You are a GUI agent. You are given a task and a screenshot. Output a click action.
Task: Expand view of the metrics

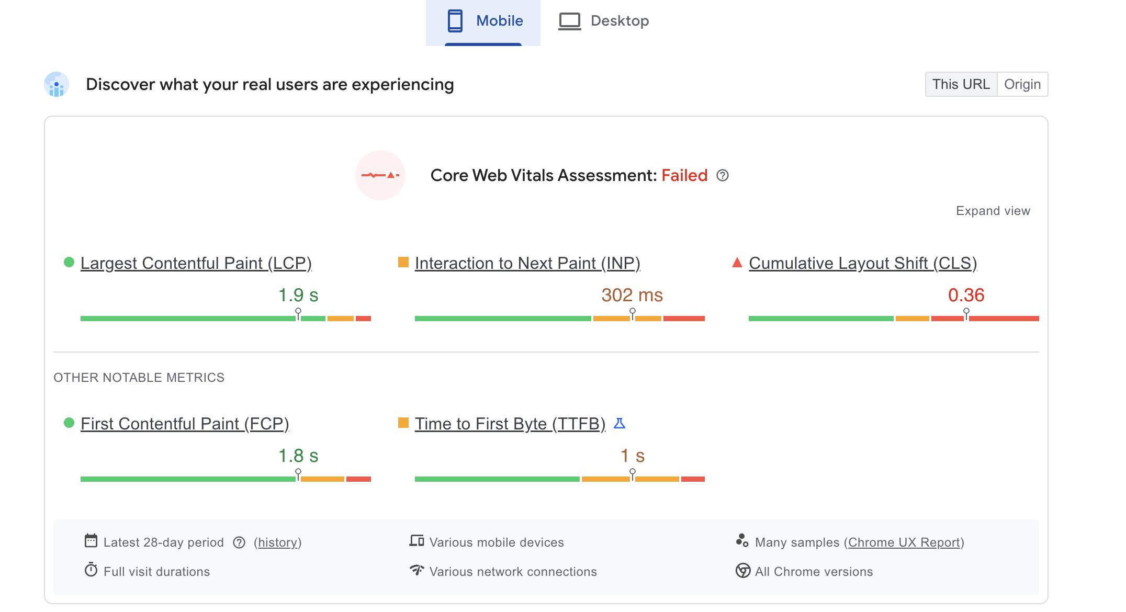coord(993,211)
